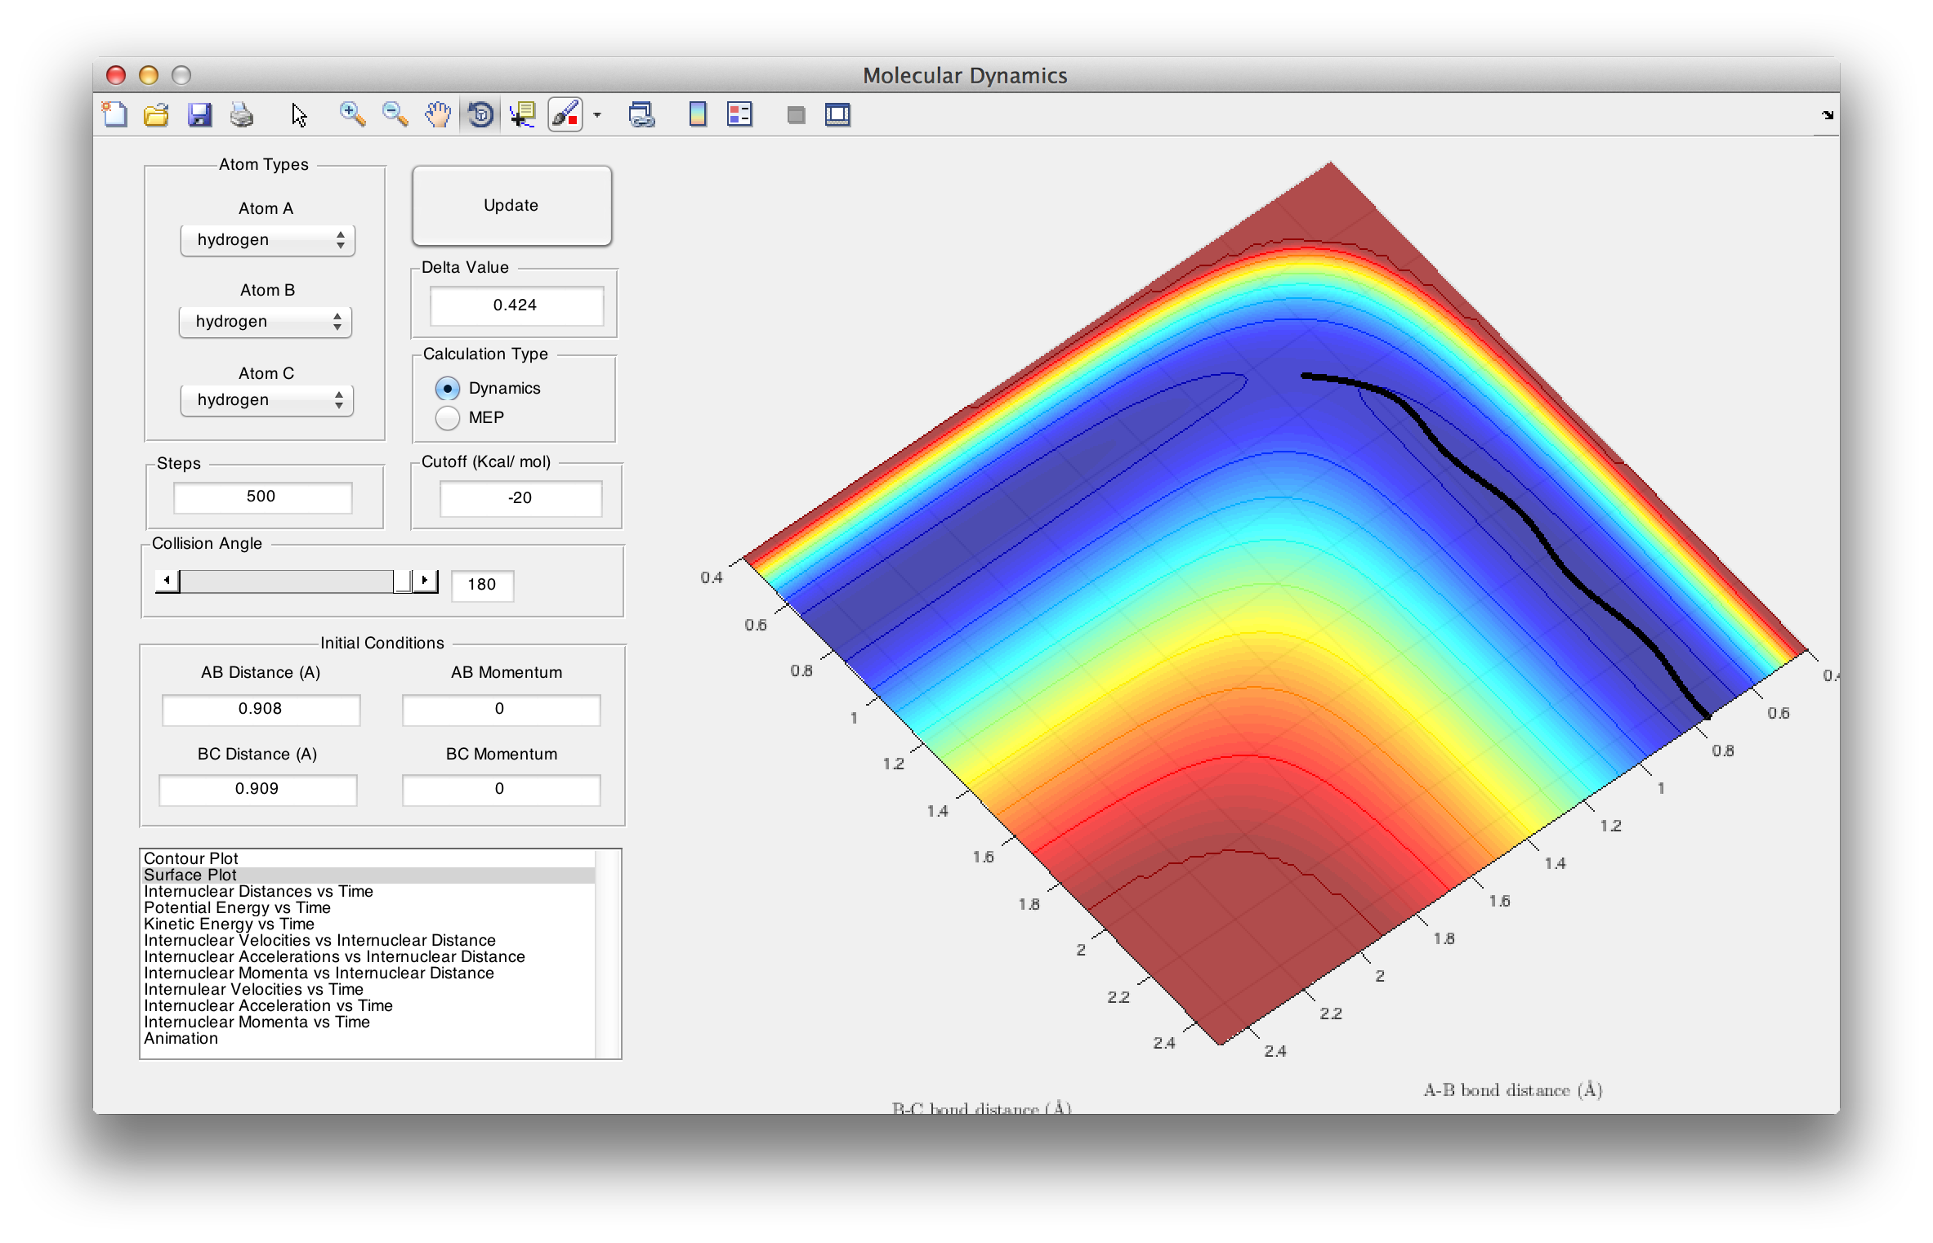This screenshot has height=1243, width=1933.
Task: Open the Atom C dropdown
Action: (267, 400)
